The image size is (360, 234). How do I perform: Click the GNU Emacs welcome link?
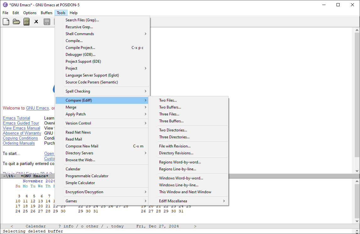point(37,108)
